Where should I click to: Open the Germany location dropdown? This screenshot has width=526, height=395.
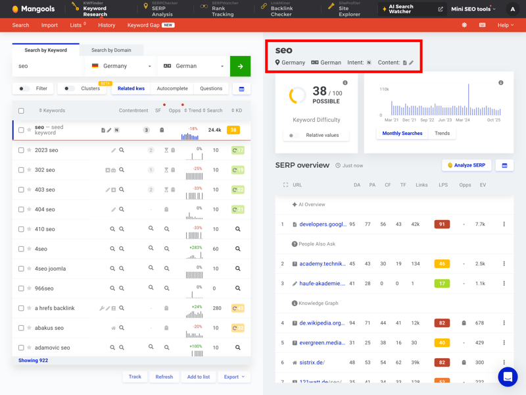pyautogui.click(x=121, y=66)
